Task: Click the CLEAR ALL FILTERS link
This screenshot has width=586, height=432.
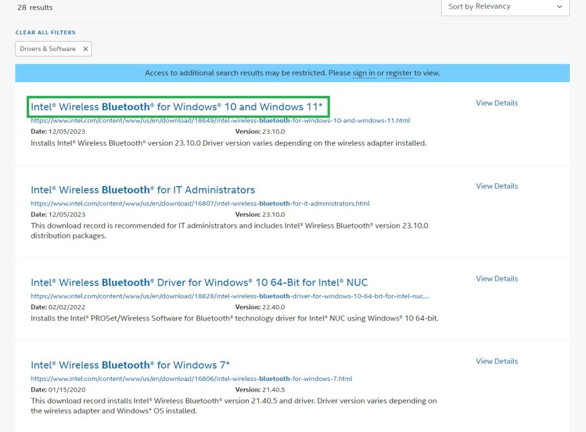Action: pyautogui.click(x=44, y=32)
